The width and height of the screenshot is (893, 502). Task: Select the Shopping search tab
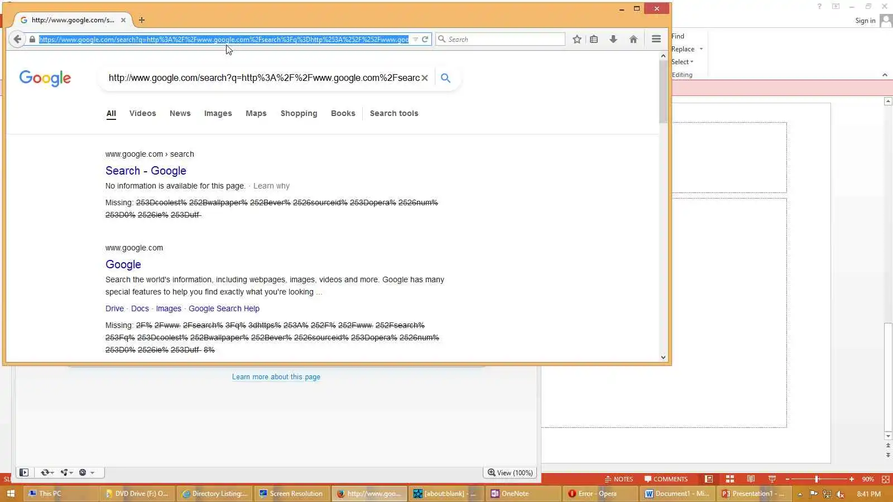click(299, 113)
